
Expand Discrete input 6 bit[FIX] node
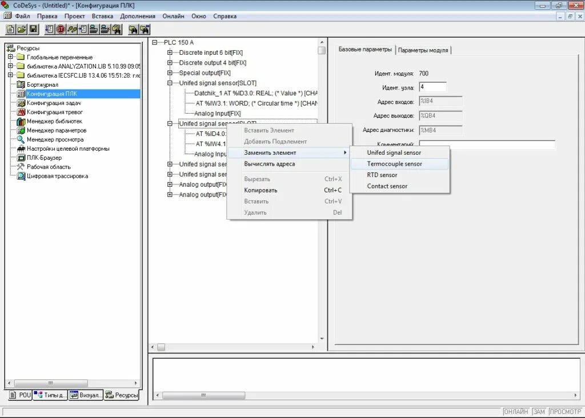(x=170, y=53)
